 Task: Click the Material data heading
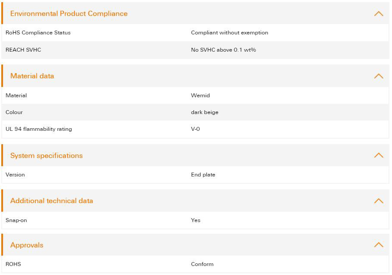[x=32, y=76]
